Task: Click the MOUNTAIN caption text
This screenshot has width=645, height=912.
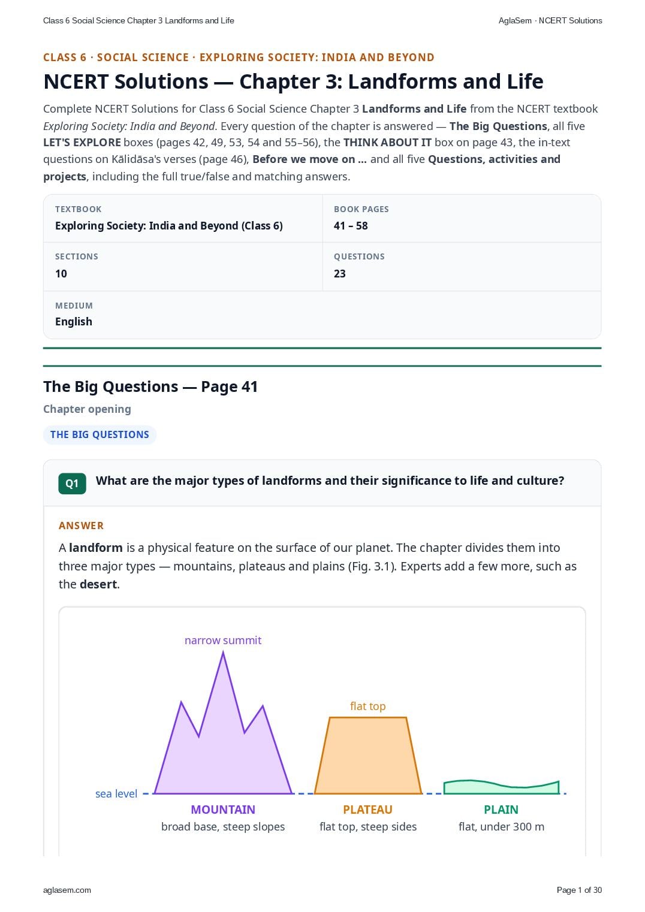Action: point(223,810)
